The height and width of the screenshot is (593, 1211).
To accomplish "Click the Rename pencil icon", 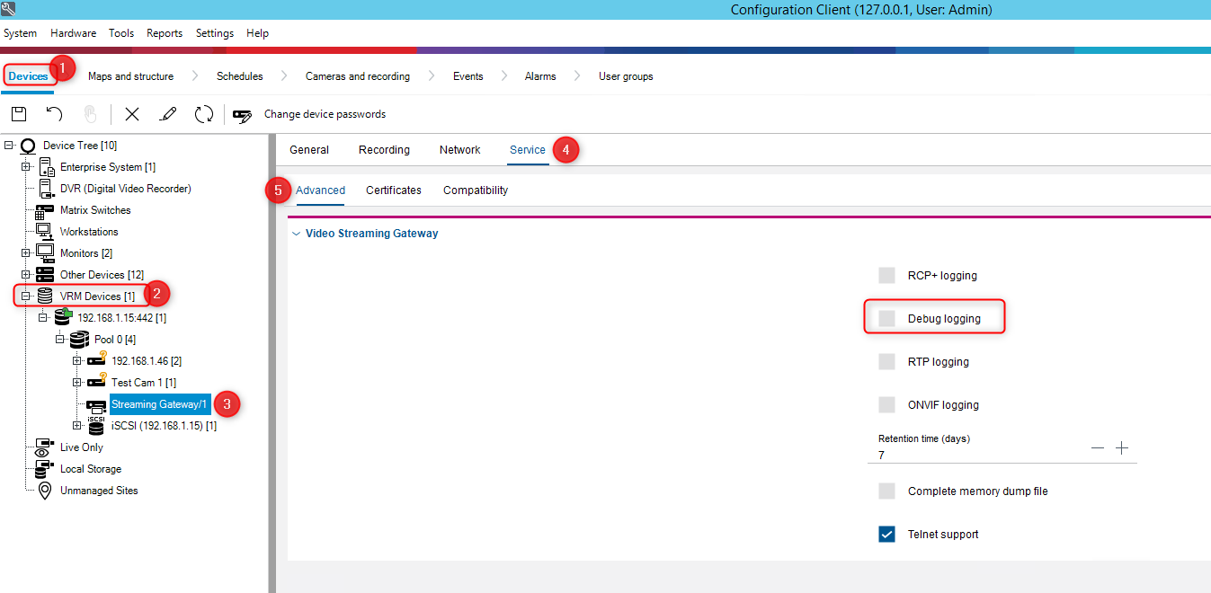I will coord(168,114).
